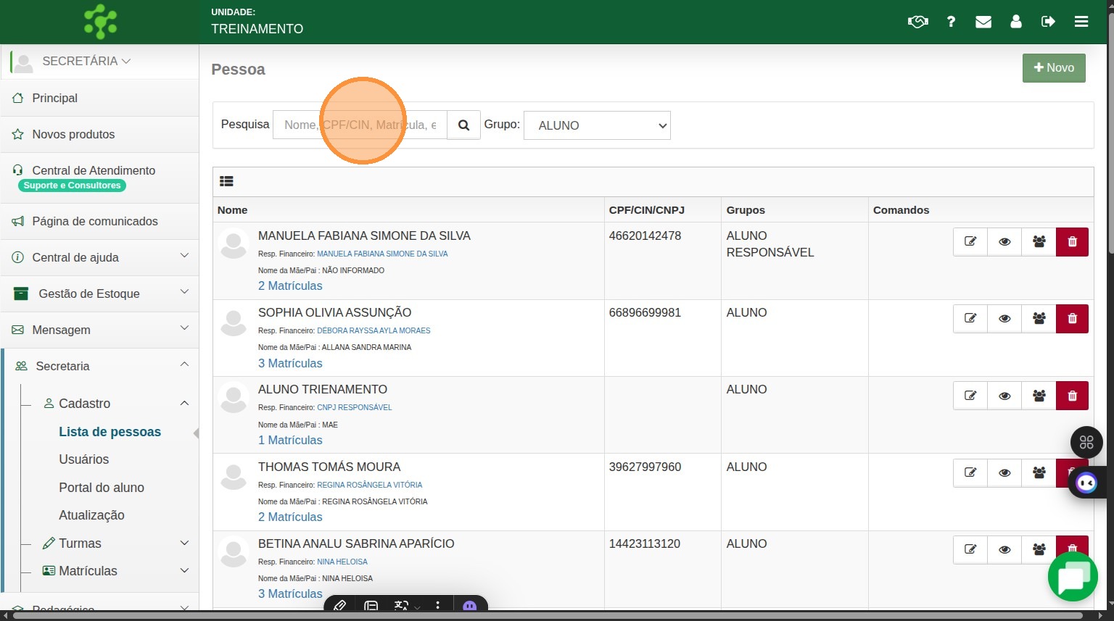The image size is (1114, 621).
Task: Open the Grupo dropdown showing ALUNO
Action: coord(596,125)
